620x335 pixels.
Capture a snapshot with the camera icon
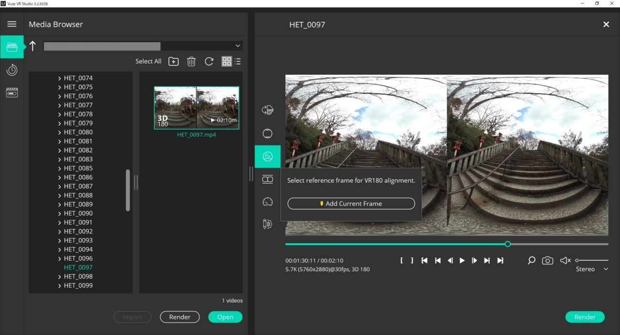tap(547, 261)
